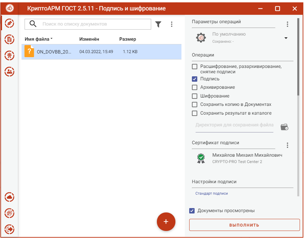Maximize the КриптоАРМ window
Viewport: 304px width, 238px height.
[x=277, y=8]
